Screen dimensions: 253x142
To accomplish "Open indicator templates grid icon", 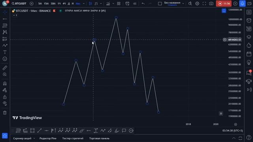I will click(119, 4).
